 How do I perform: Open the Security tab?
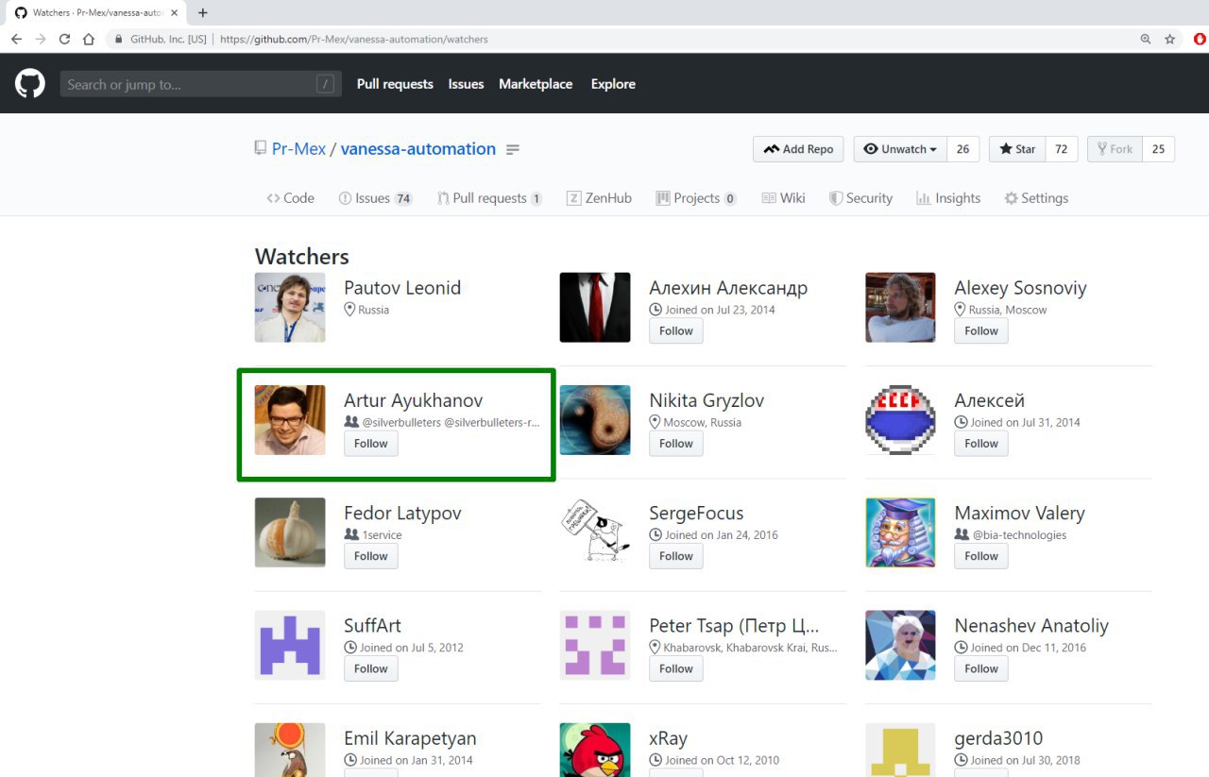pyautogui.click(x=860, y=198)
